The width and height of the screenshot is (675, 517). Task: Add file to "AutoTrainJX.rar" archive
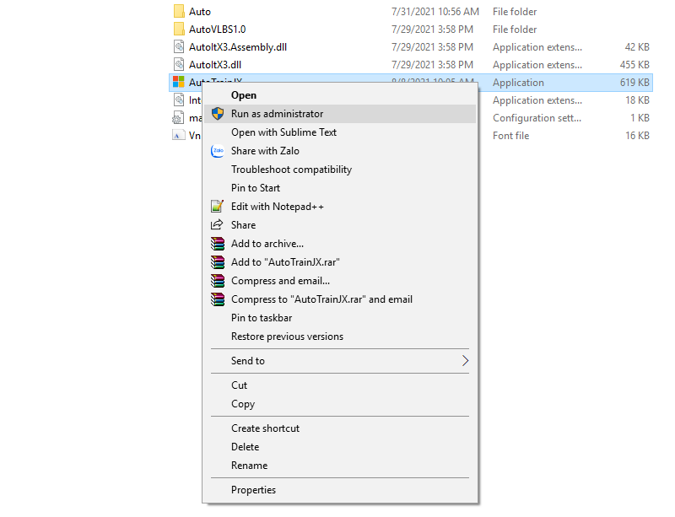[x=285, y=262]
